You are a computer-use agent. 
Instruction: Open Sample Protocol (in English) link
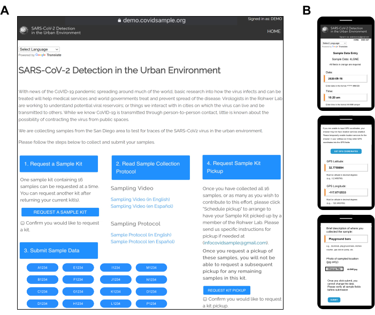click(x=141, y=235)
